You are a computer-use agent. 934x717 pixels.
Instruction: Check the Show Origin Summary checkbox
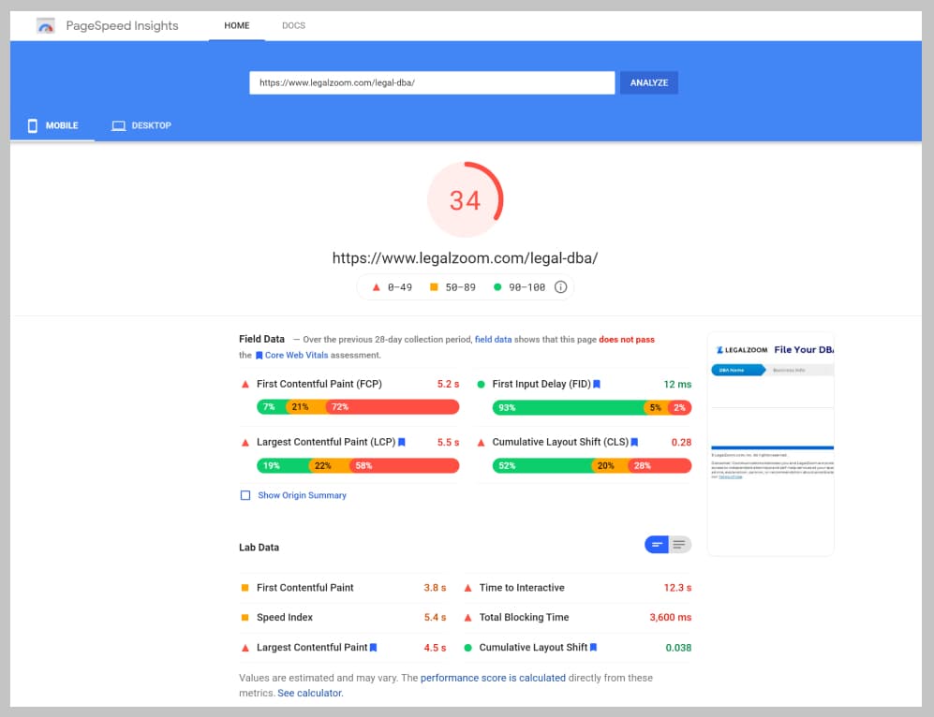tap(245, 495)
